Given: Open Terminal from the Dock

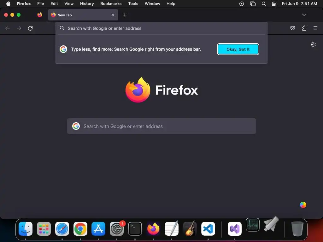Looking at the screenshot, I should [x=135, y=229].
